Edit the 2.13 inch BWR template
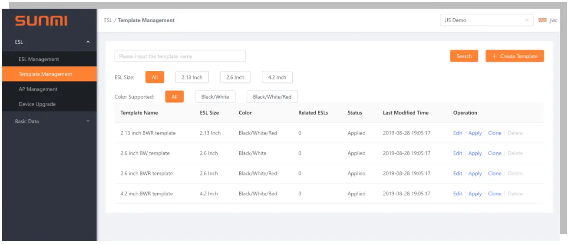Viewport: 568px width, 244px height. (x=457, y=133)
